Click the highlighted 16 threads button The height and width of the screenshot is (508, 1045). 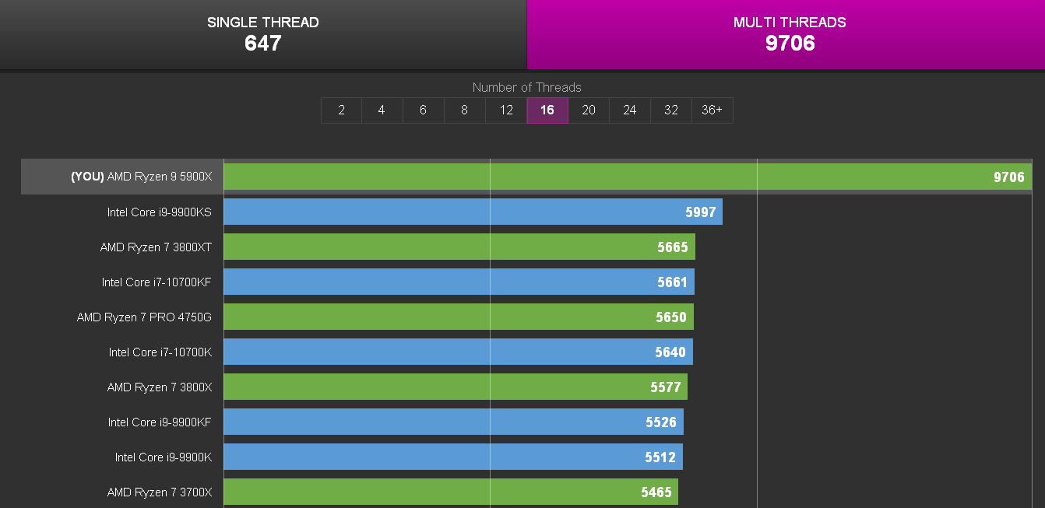click(x=547, y=110)
